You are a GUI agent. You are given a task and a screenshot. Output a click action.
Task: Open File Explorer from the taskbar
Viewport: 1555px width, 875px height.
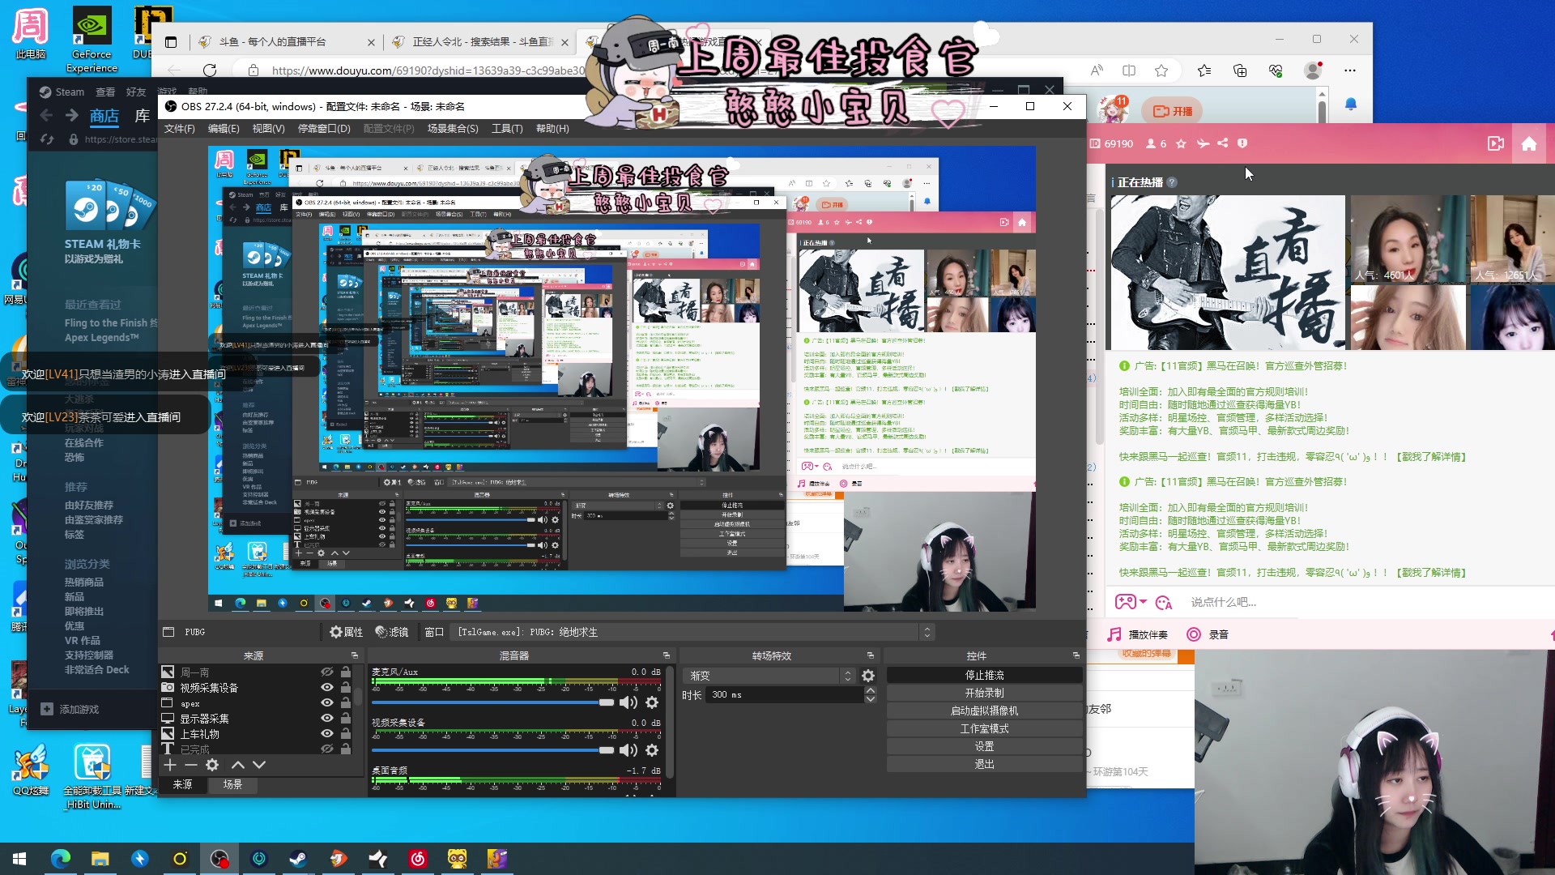pyautogui.click(x=100, y=859)
